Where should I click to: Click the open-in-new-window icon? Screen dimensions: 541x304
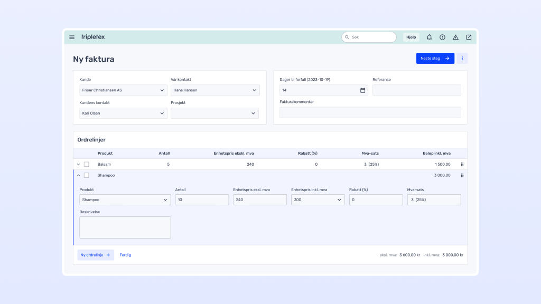tap(469, 37)
